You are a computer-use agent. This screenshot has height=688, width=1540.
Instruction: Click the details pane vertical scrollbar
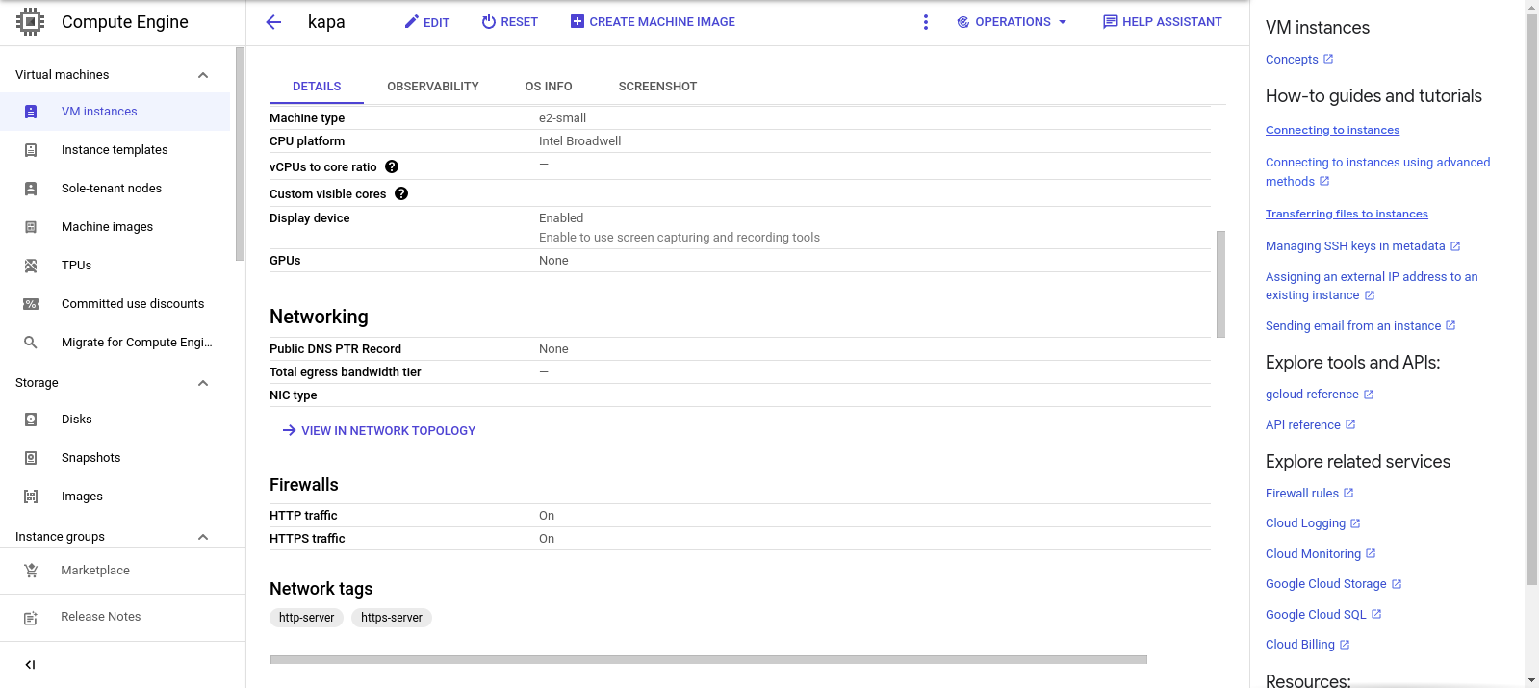pos(1220,284)
